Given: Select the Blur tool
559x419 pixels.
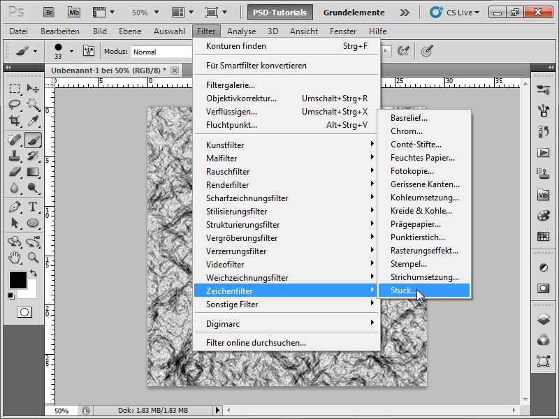Looking at the screenshot, I should [15, 188].
